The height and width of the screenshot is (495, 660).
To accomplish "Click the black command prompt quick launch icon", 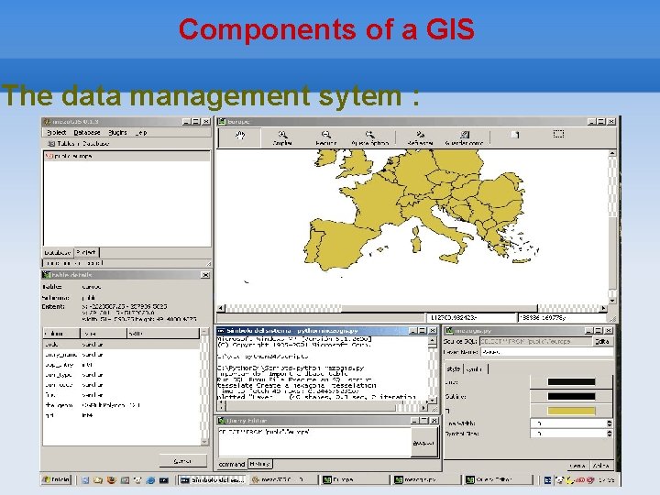I will [164, 479].
